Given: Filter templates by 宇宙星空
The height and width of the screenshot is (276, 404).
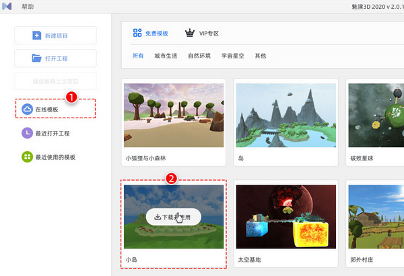Looking at the screenshot, I should coord(233,56).
